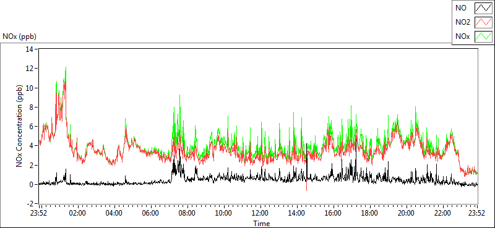
Task: Select the NO2 legend label
Action: pos(463,22)
